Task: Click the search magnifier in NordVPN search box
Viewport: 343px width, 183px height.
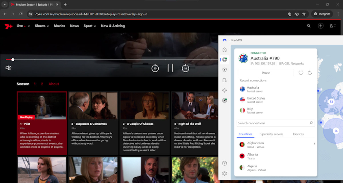Action: pyautogui.click(x=311, y=123)
